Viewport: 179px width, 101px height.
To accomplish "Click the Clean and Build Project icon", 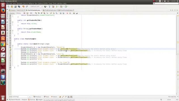I will point(53,6).
